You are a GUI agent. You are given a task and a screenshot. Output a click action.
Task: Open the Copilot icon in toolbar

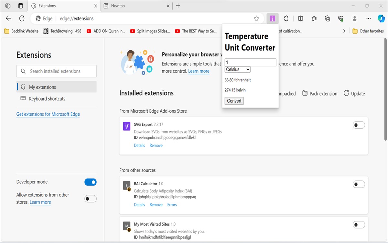[x=381, y=18]
